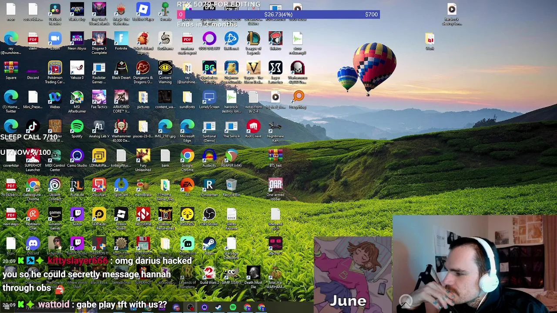Launch Yakuza 0 from the desktop
557x313 pixels.
[77, 70]
